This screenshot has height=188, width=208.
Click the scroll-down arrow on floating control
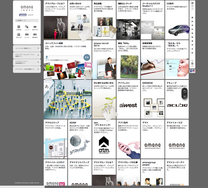coord(184,96)
